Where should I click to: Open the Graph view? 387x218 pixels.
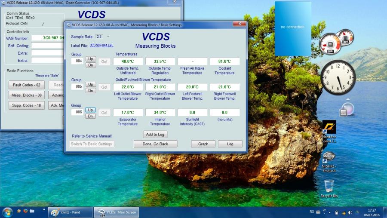click(x=203, y=144)
